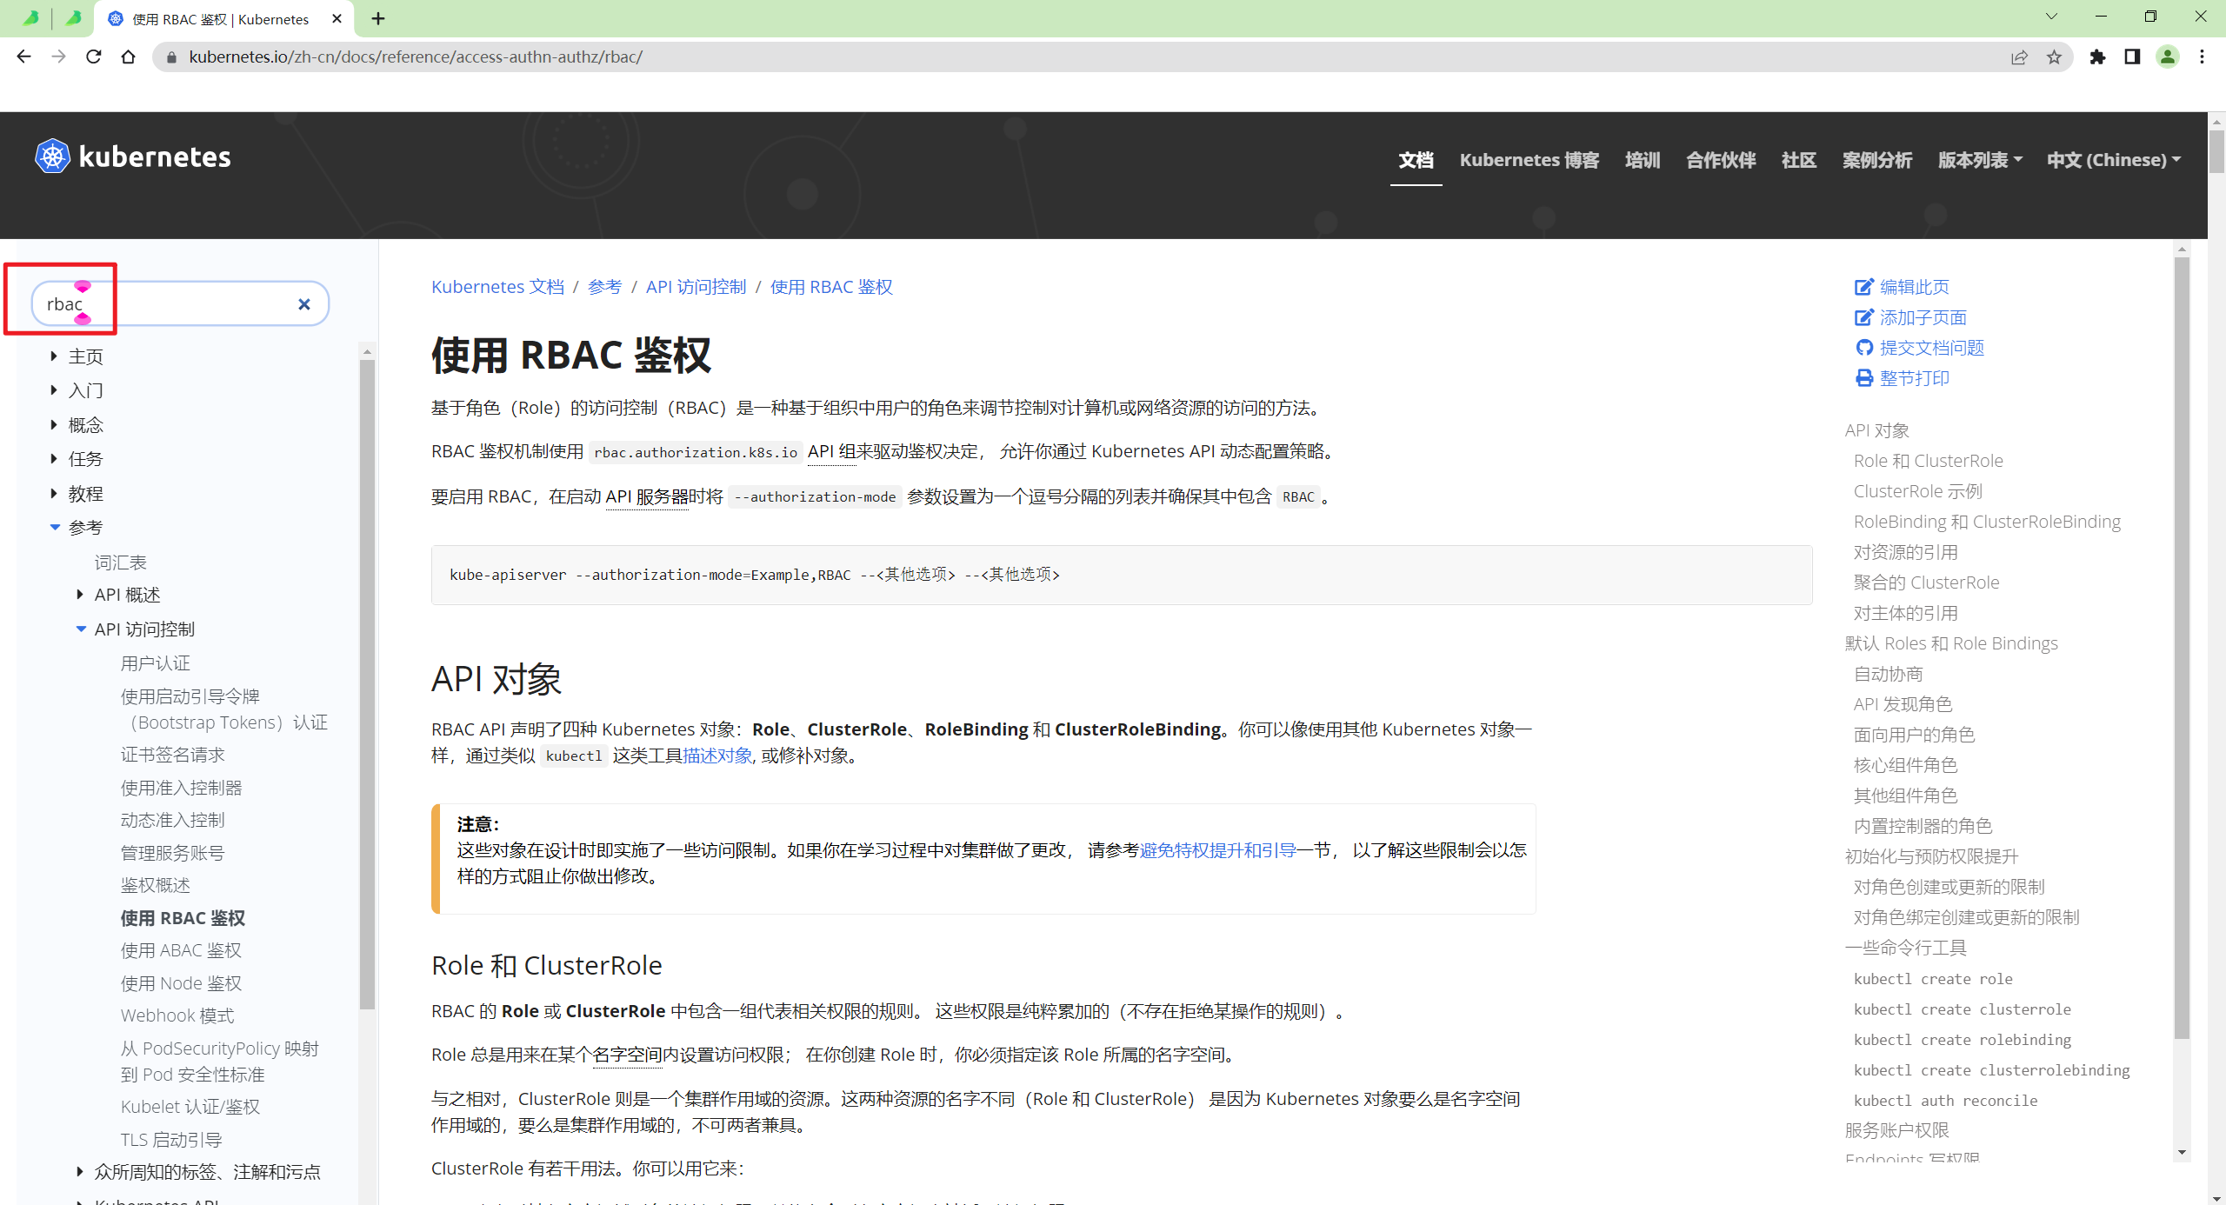Open 词汇表 in the sidebar
Image resolution: width=2226 pixels, height=1205 pixels.
pos(121,563)
